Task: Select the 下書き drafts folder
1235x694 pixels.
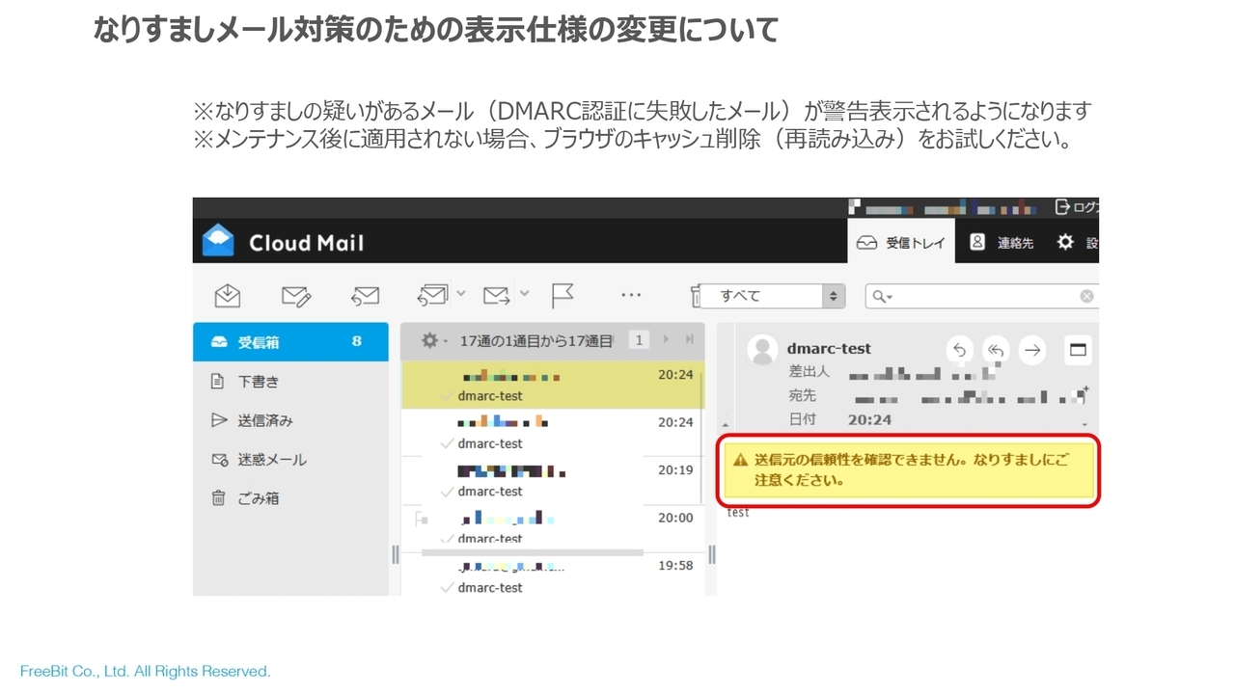Action: point(258,382)
